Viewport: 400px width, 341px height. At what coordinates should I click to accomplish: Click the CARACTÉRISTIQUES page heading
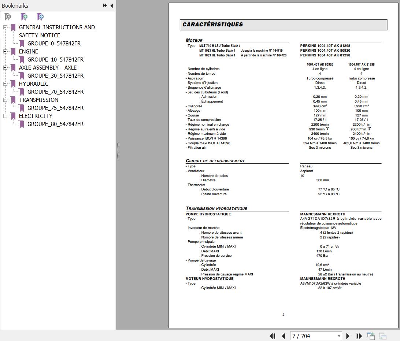tap(213, 25)
